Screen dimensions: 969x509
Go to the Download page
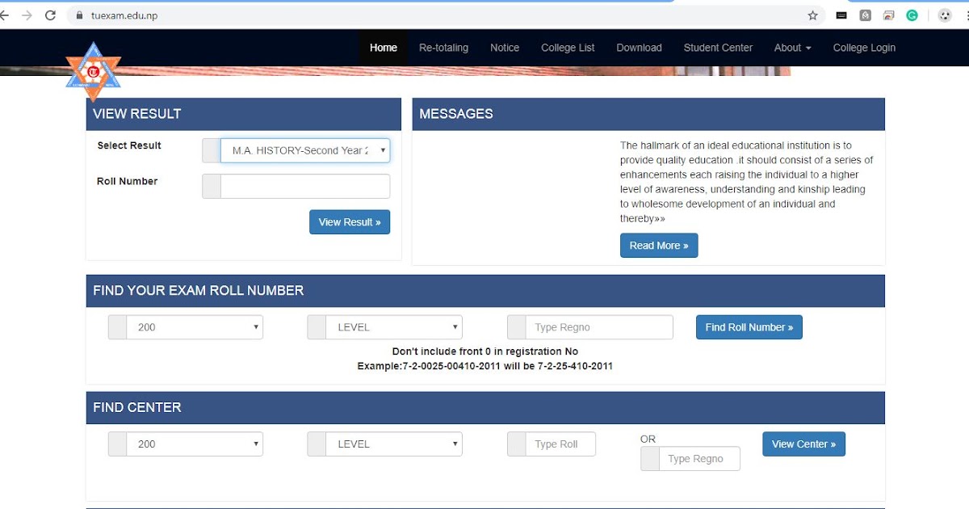click(x=639, y=48)
